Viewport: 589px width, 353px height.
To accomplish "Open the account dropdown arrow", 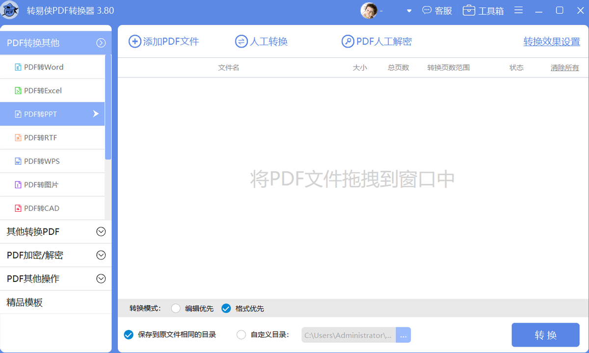I will (409, 11).
